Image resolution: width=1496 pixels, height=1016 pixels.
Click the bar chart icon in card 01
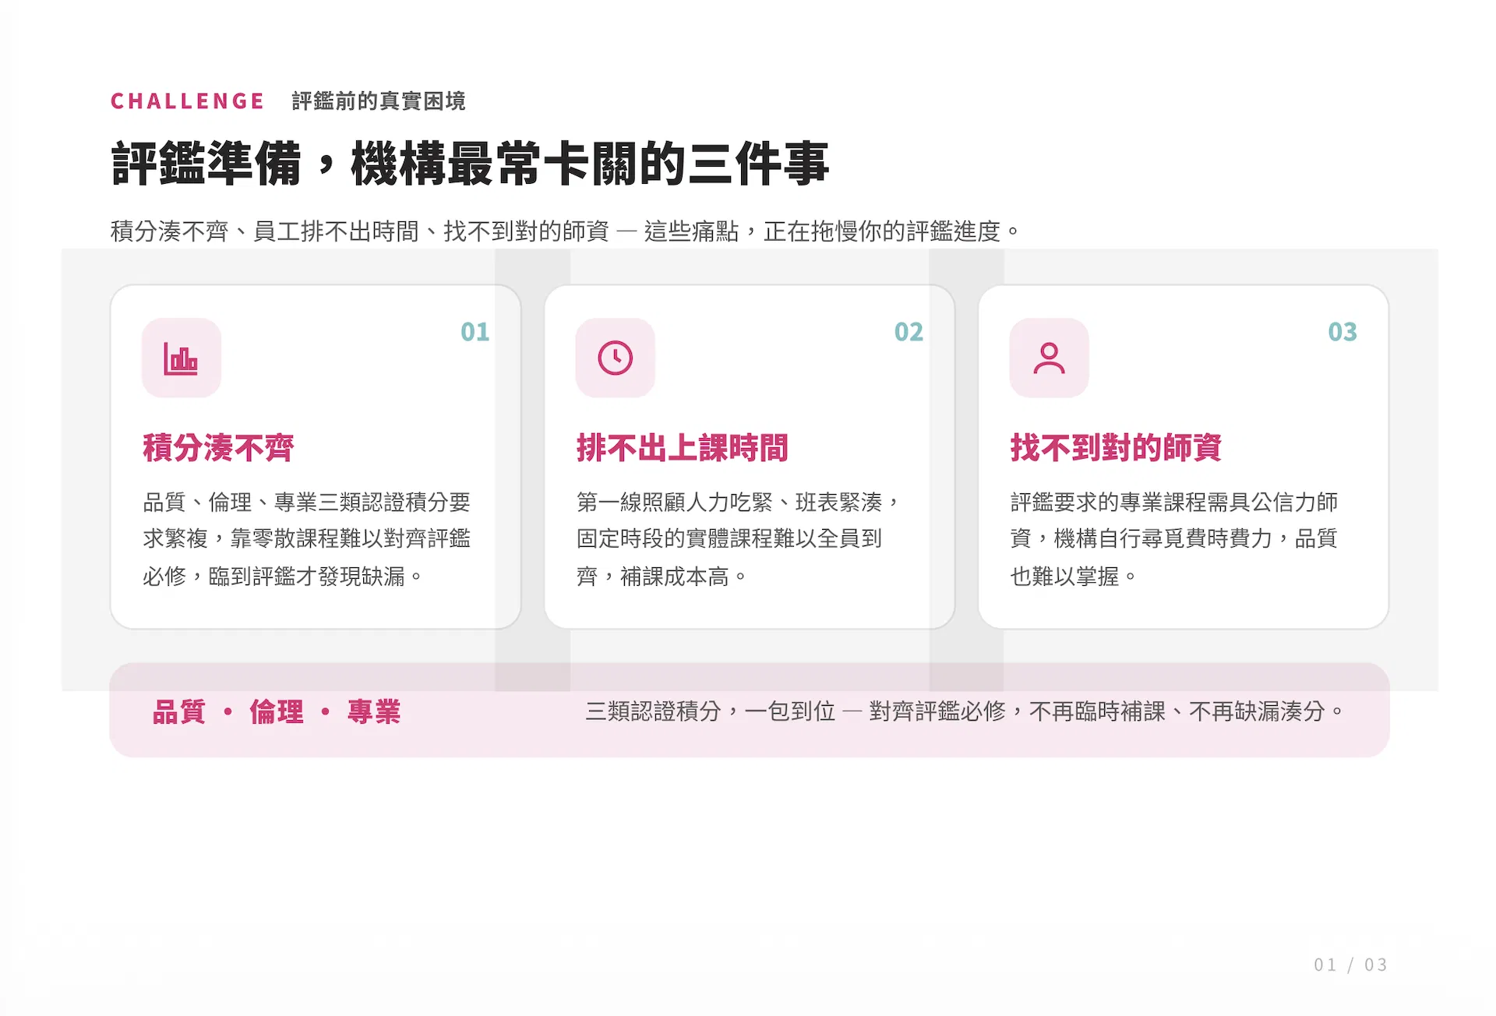181,358
